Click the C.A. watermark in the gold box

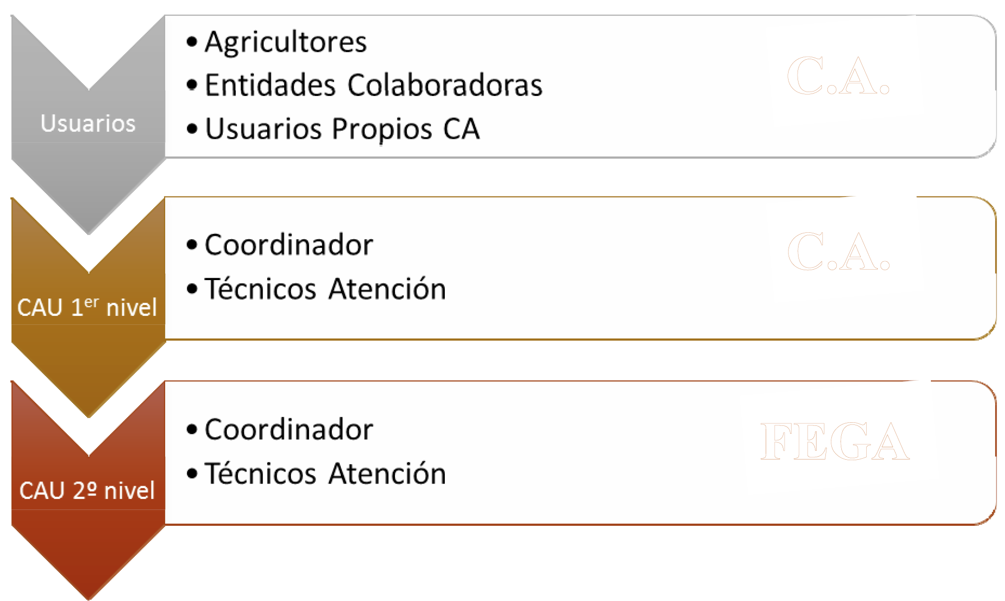[x=838, y=251]
